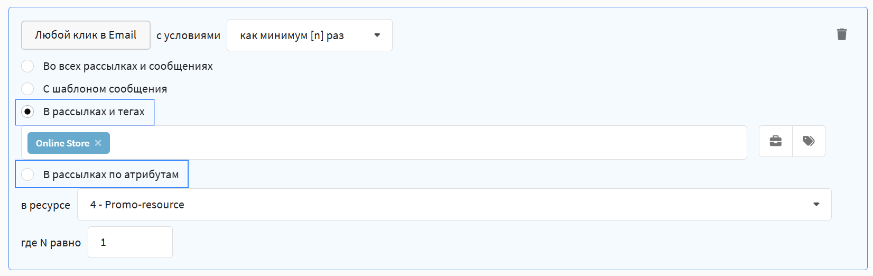
Task: Click the 'где N равно' label
Action: coord(51,243)
